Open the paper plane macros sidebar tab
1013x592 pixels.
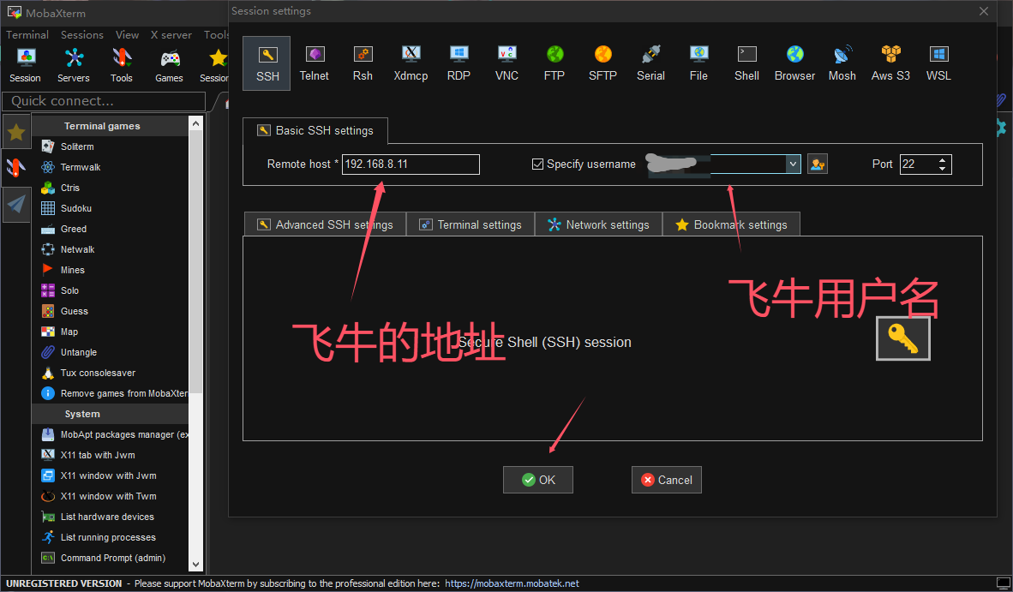[16, 204]
